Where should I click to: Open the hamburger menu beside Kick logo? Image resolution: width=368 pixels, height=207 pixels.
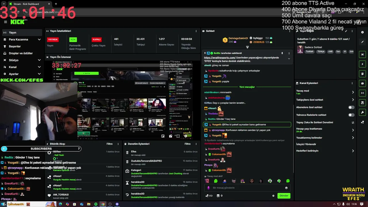click(x=5, y=22)
